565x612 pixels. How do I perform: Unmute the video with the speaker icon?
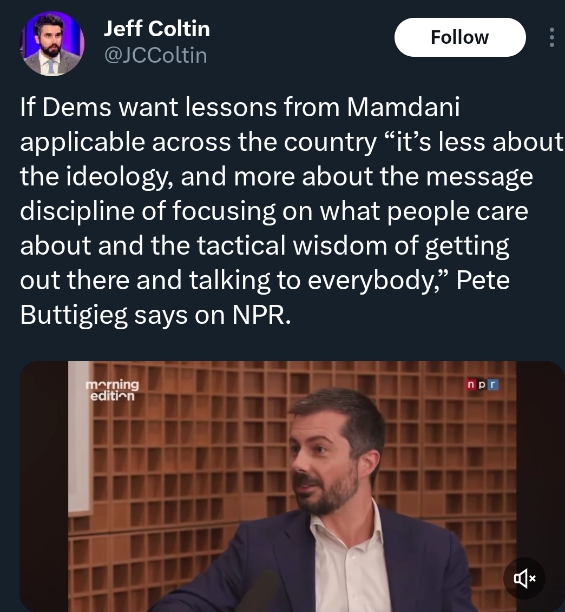[x=524, y=578]
